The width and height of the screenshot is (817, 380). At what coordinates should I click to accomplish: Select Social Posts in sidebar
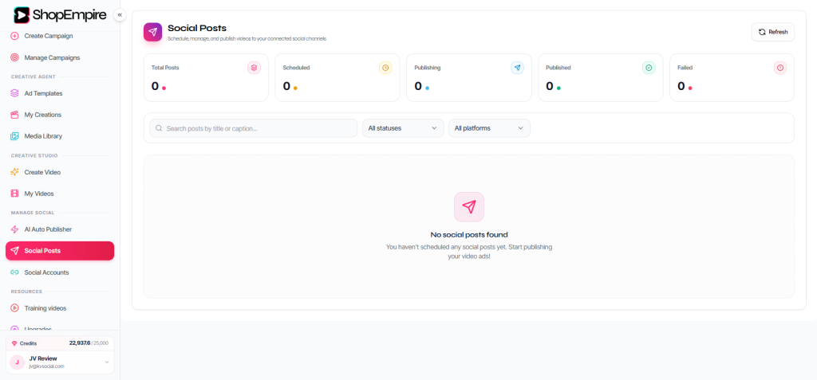click(60, 250)
